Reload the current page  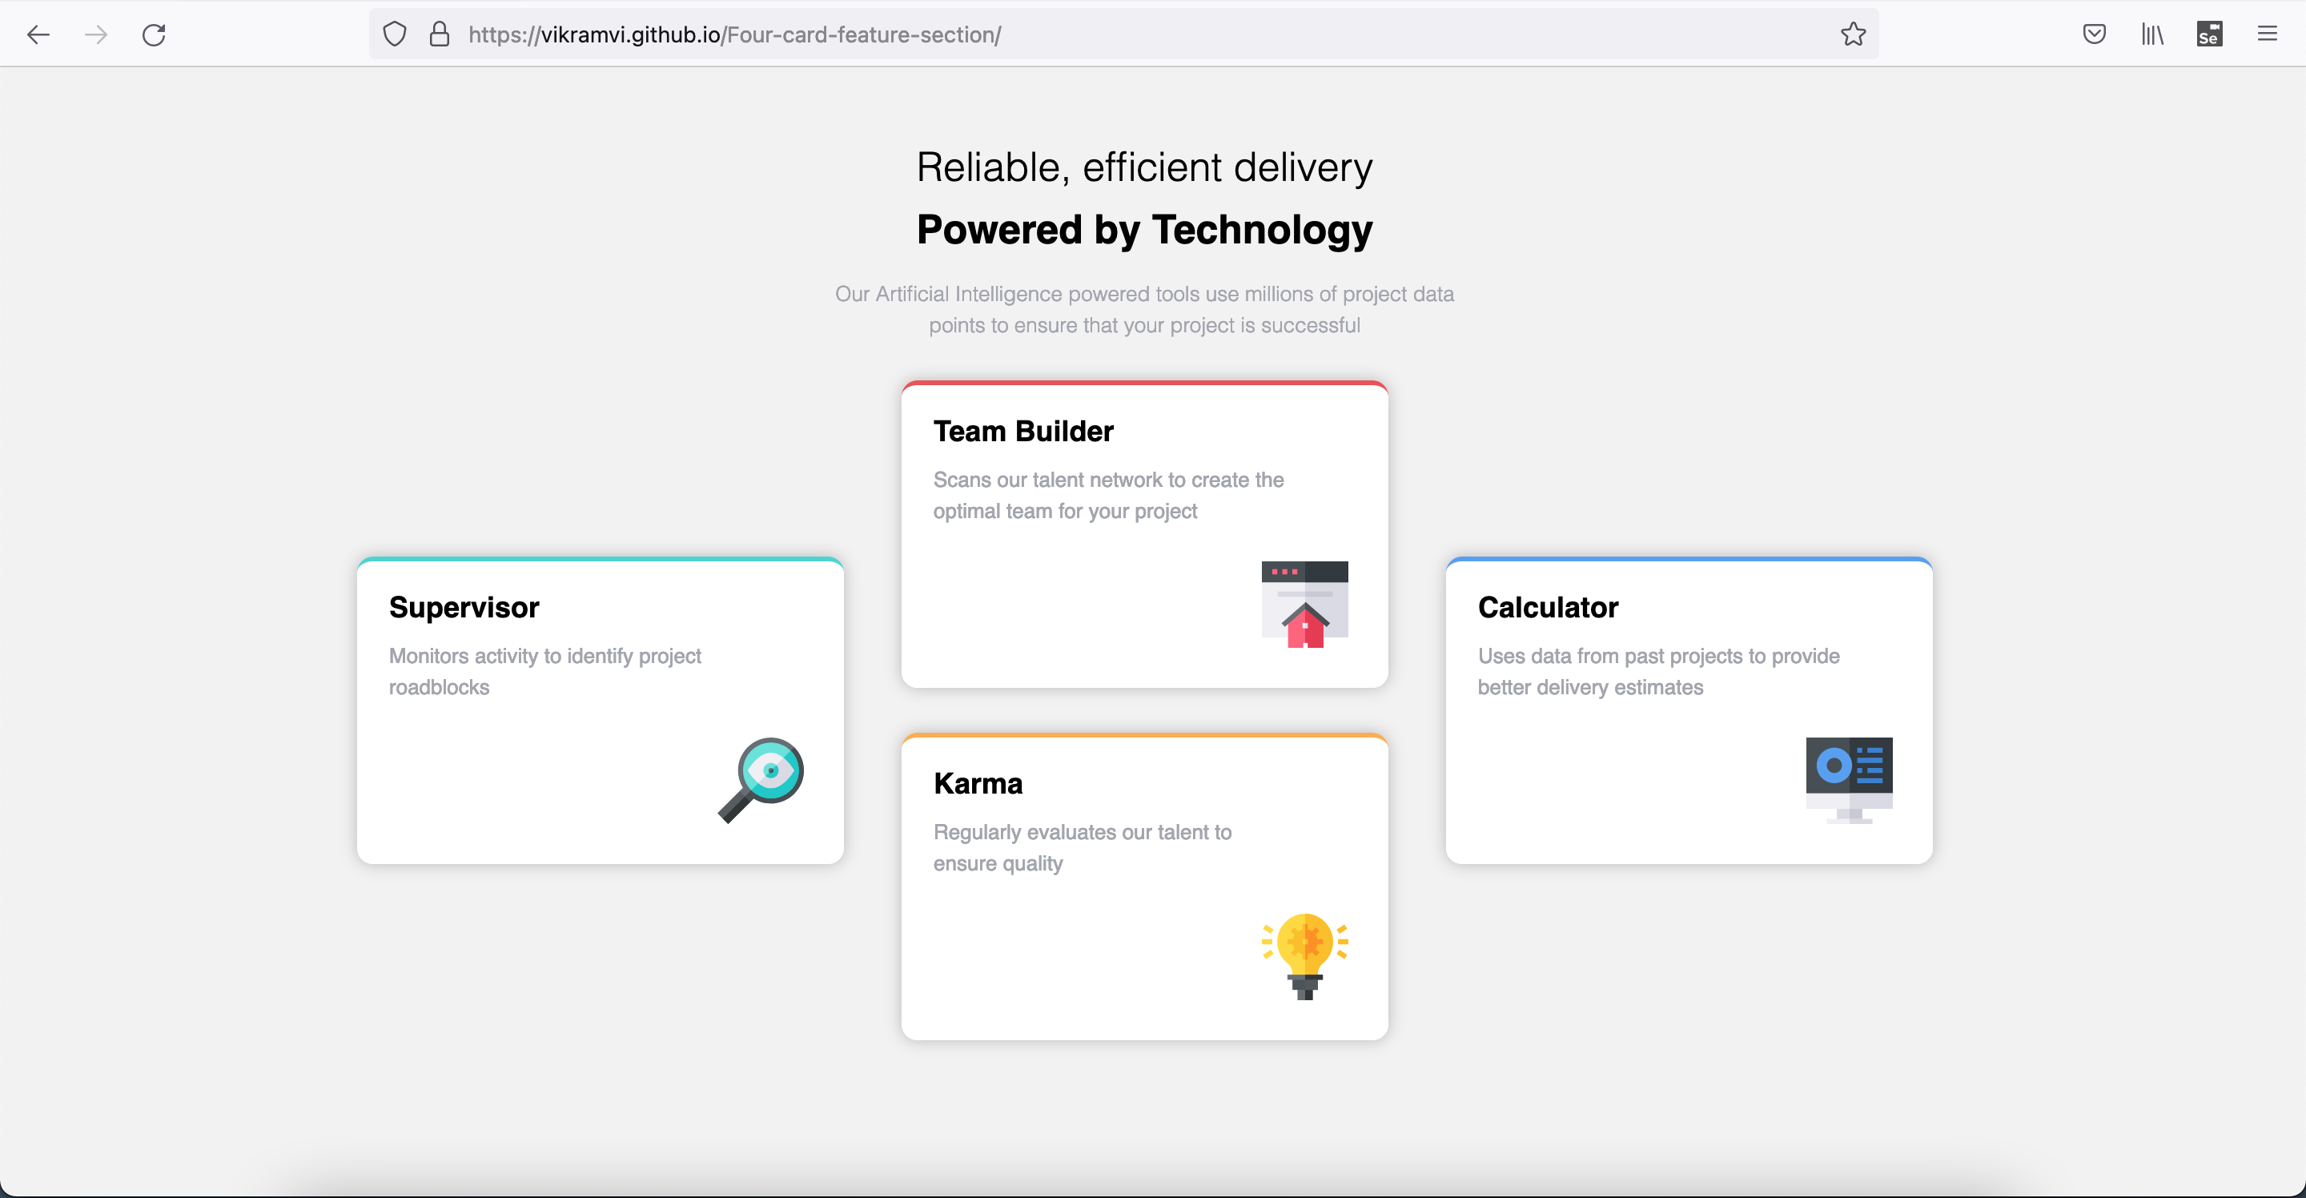pyautogui.click(x=154, y=35)
